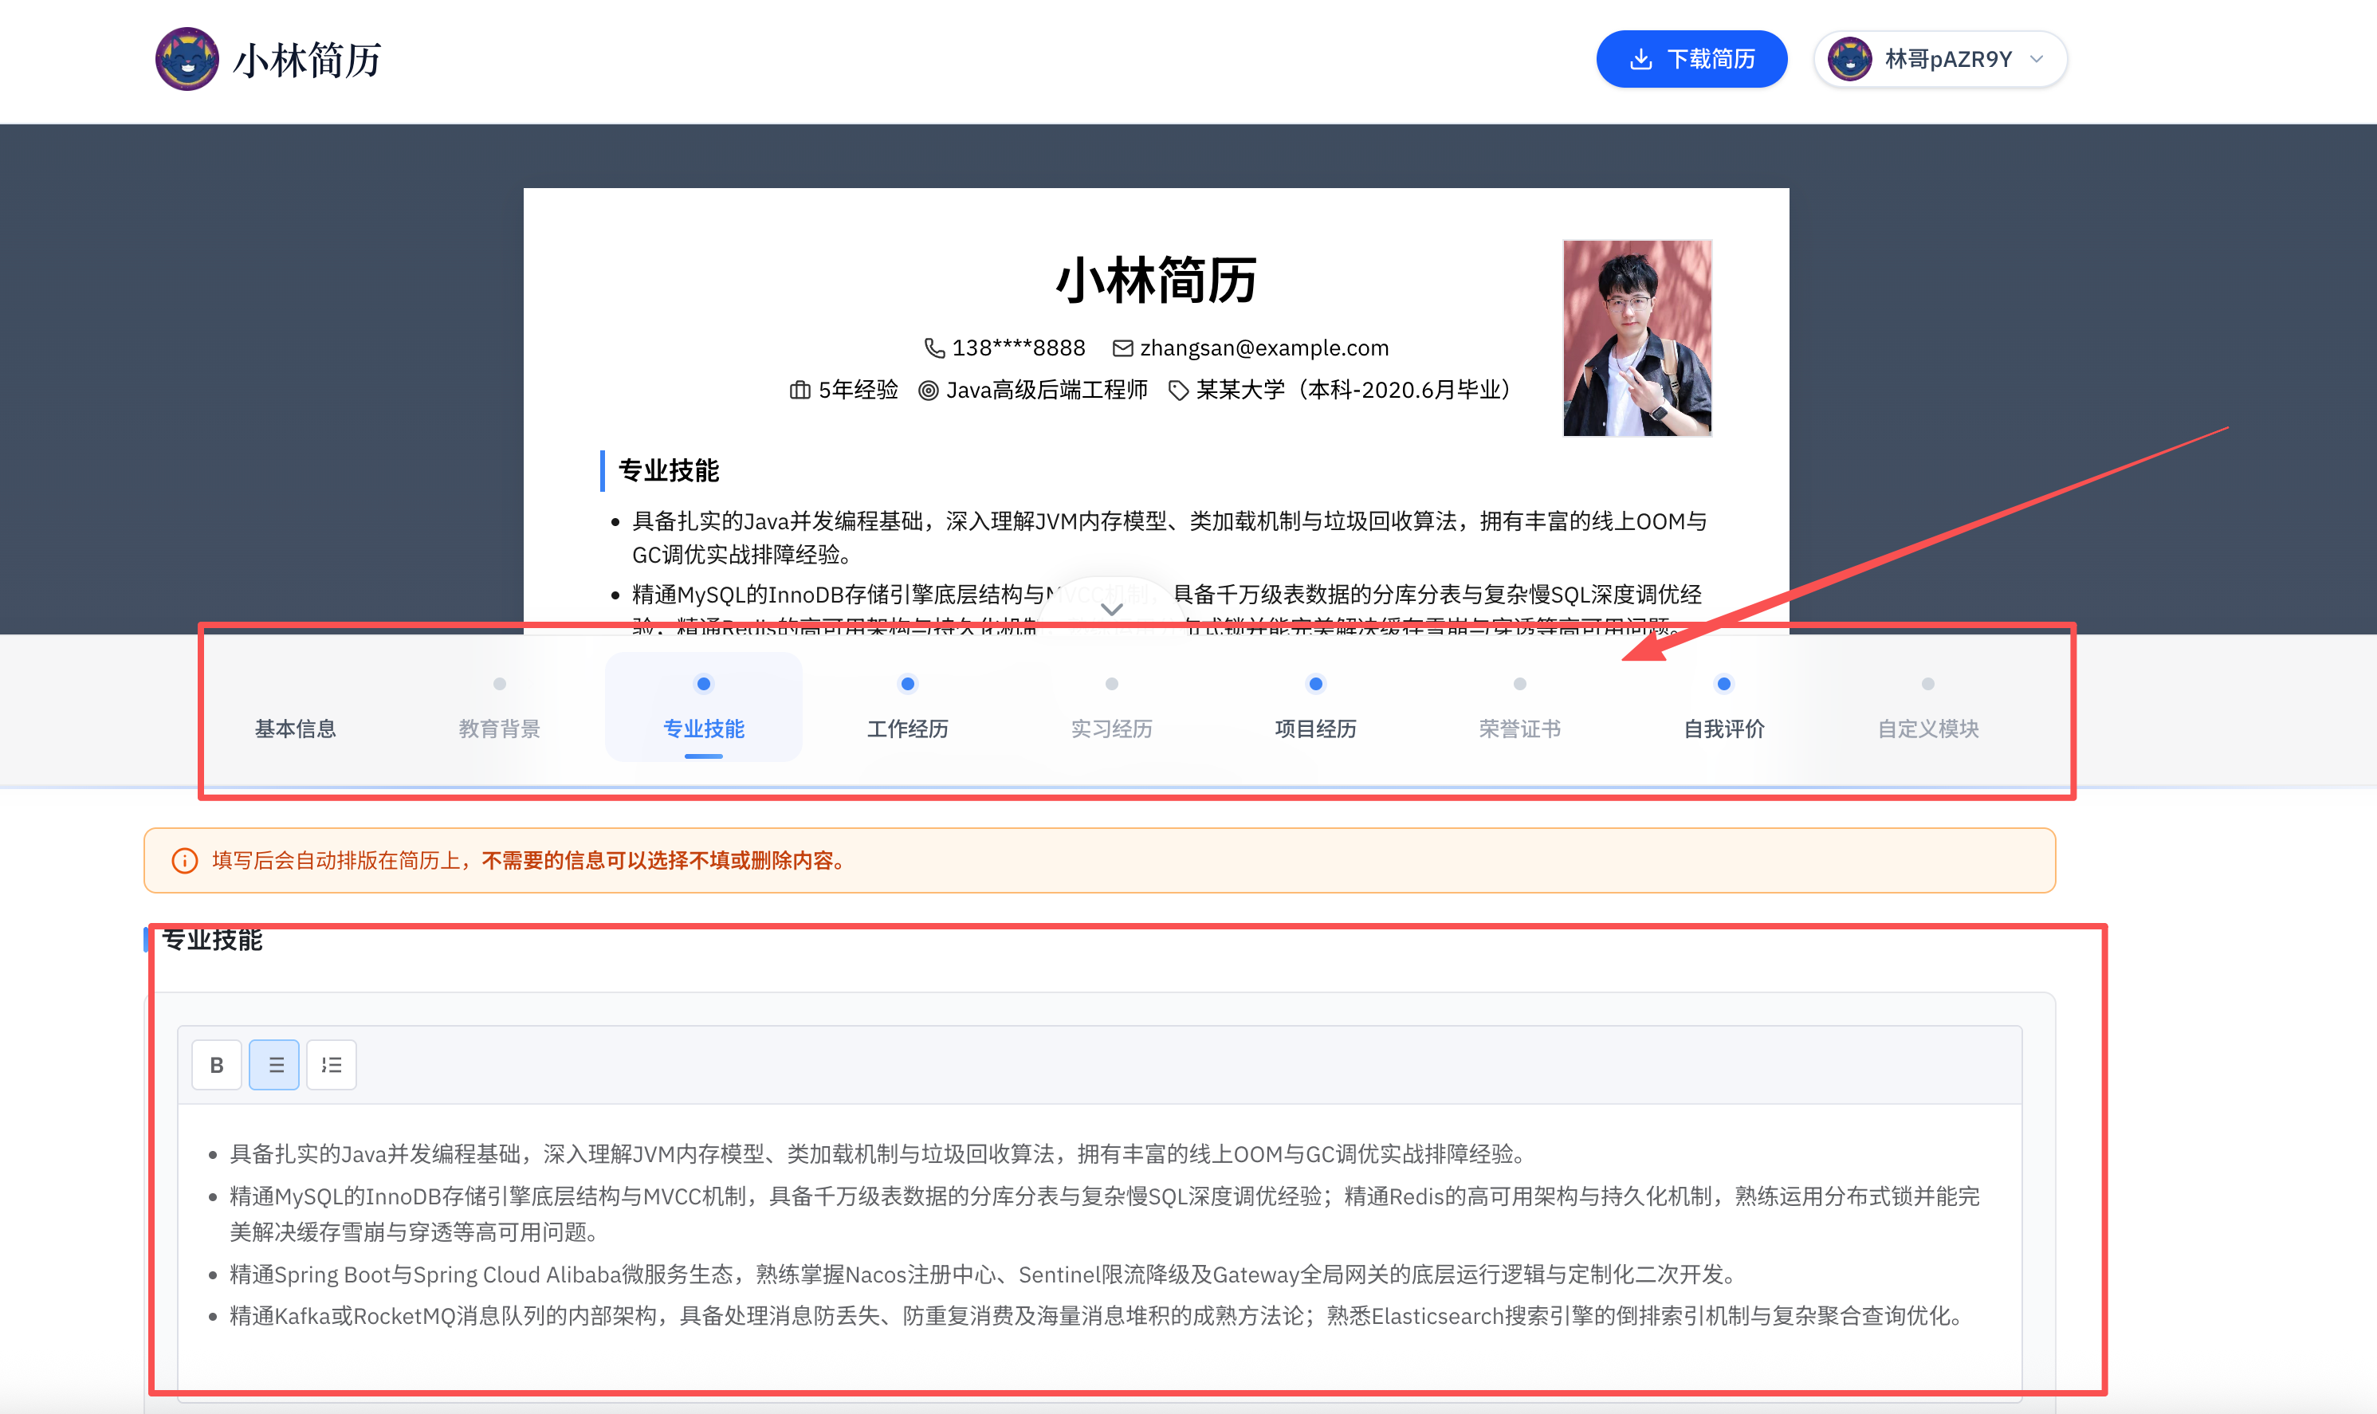Open the 林哥pAZR9Y account dropdown
Screen dimensions: 2377x1414
2036,59
